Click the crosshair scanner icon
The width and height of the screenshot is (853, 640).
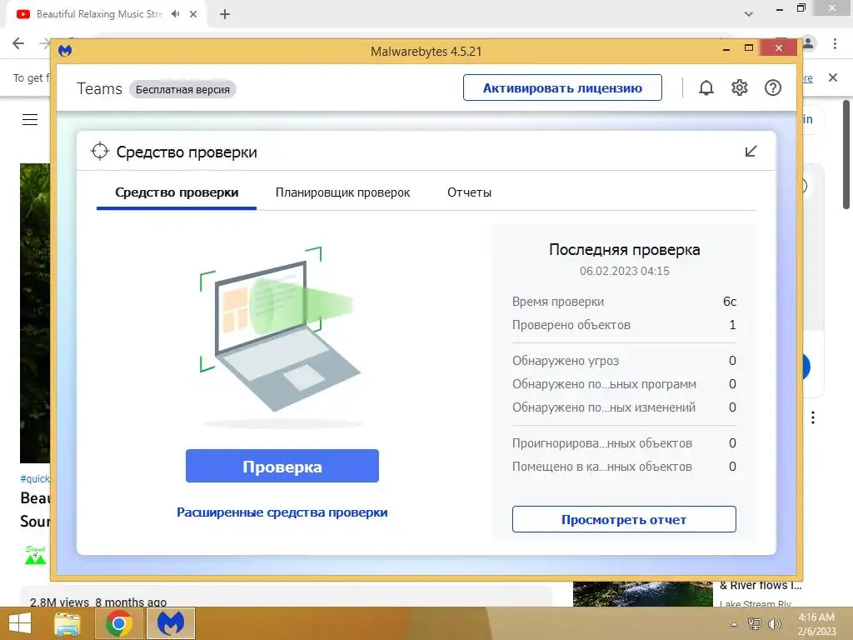pos(100,152)
